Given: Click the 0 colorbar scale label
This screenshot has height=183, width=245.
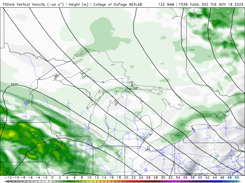Looking at the screenshot, I should pos(52,178).
